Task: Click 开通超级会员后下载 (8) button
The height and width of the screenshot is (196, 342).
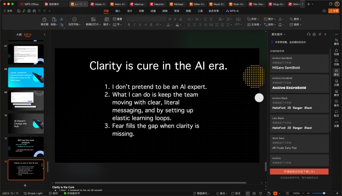Action: point(299,171)
